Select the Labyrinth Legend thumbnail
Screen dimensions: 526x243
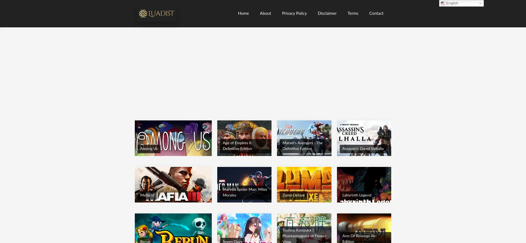[x=364, y=185]
